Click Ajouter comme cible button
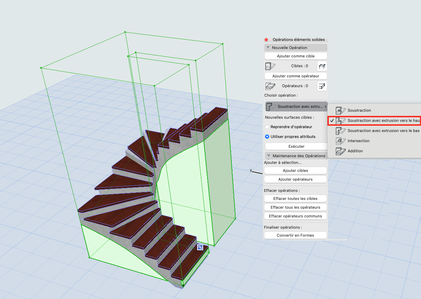Viewport: 421px width, 299px height. click(296, 56)
